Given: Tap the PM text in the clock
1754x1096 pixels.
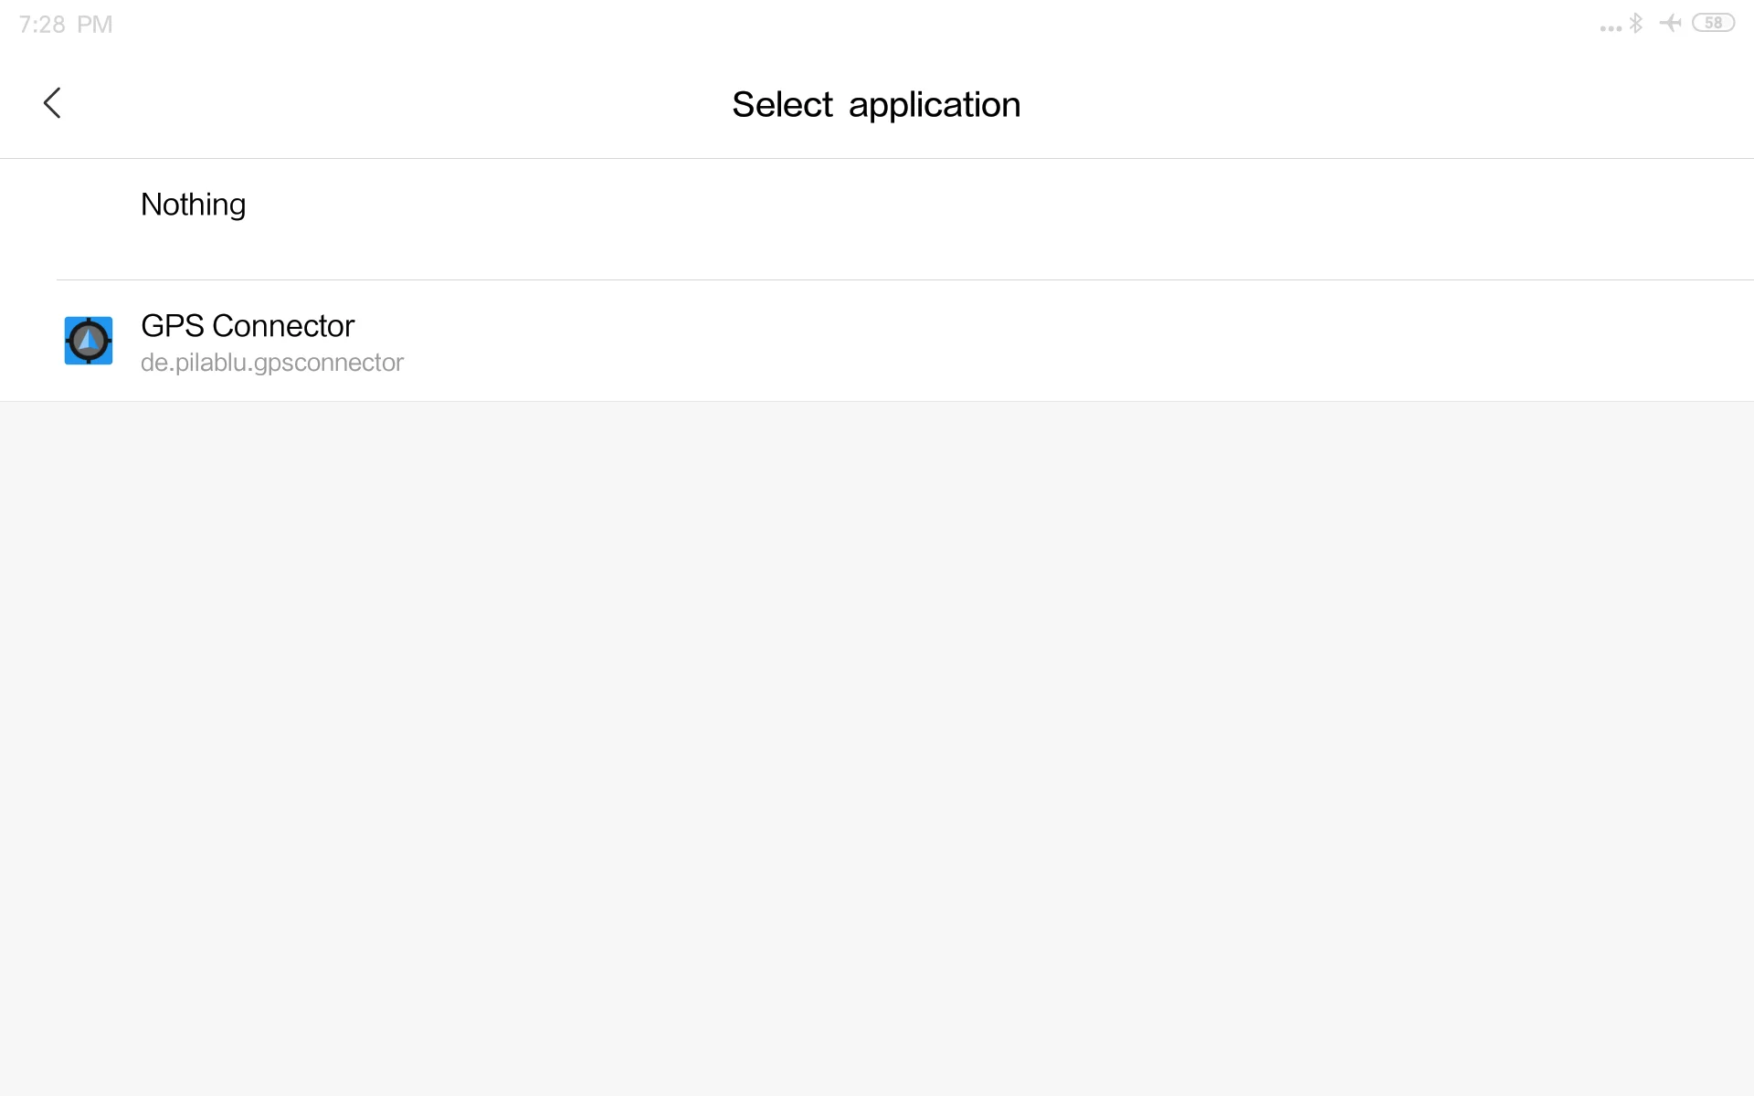Looking at the screenshot, I should [x=95, y=25].
